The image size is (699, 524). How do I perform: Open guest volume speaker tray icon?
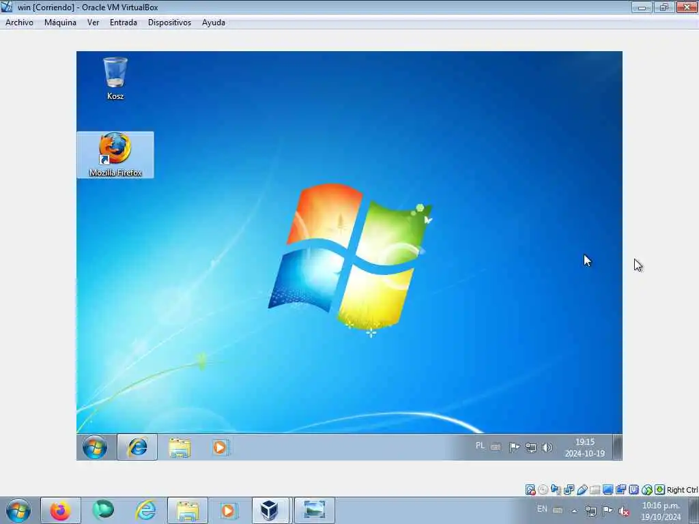point(547,448)
